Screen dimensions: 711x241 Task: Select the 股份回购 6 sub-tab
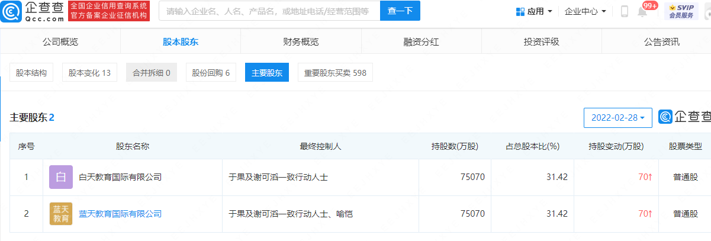tap(211, 73)
